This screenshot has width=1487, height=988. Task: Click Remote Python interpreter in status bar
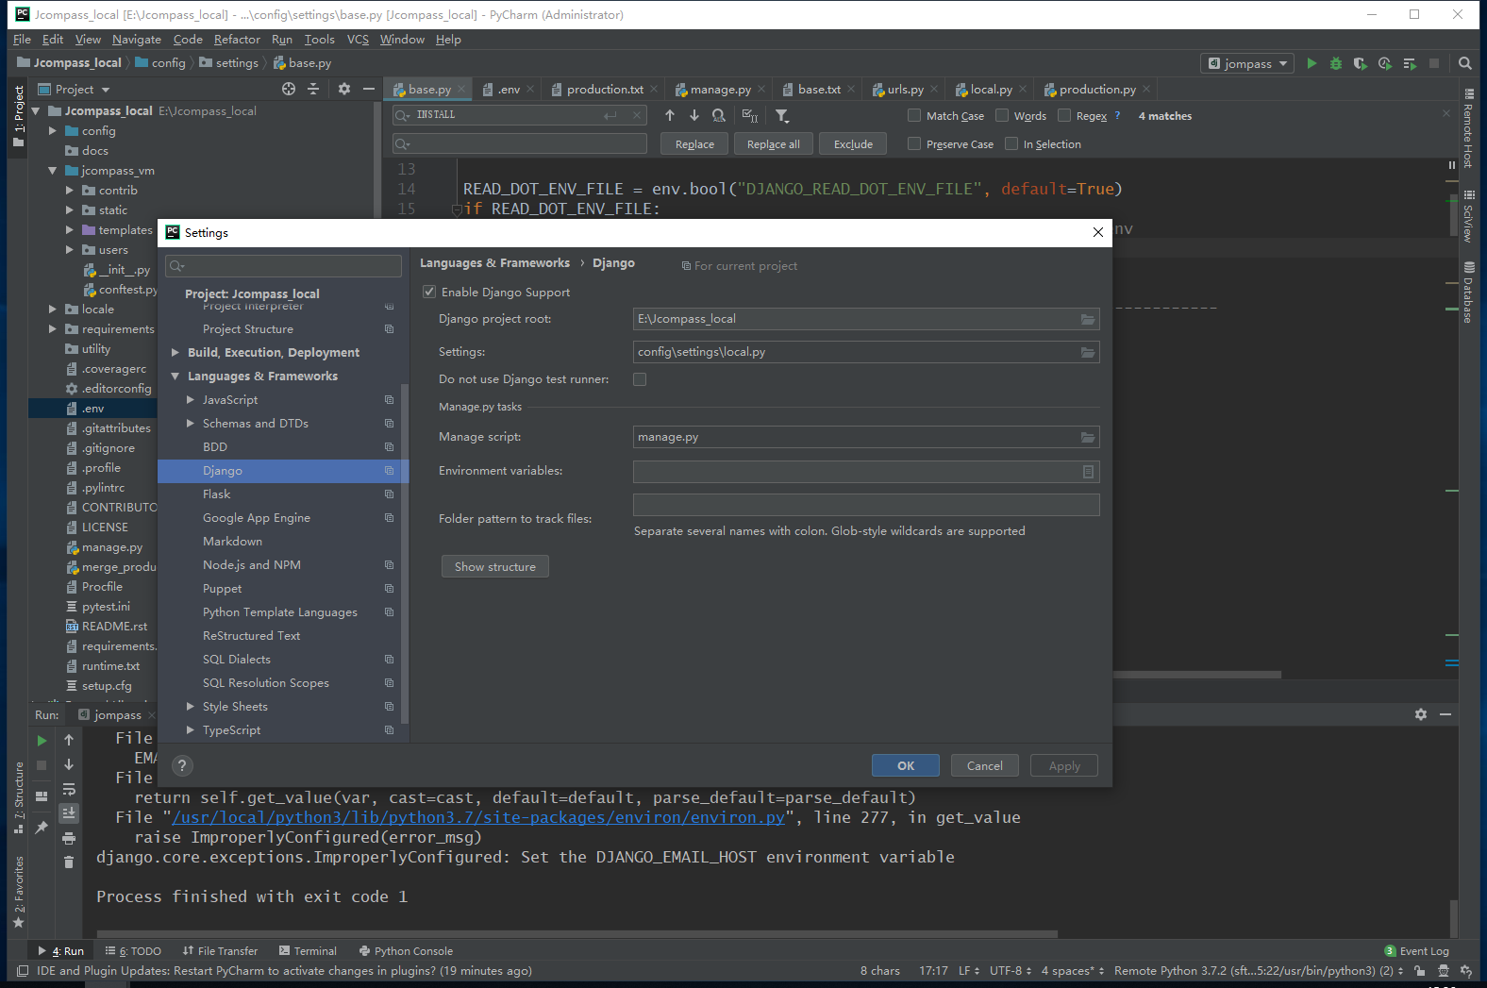click(x=1259, y=971)
